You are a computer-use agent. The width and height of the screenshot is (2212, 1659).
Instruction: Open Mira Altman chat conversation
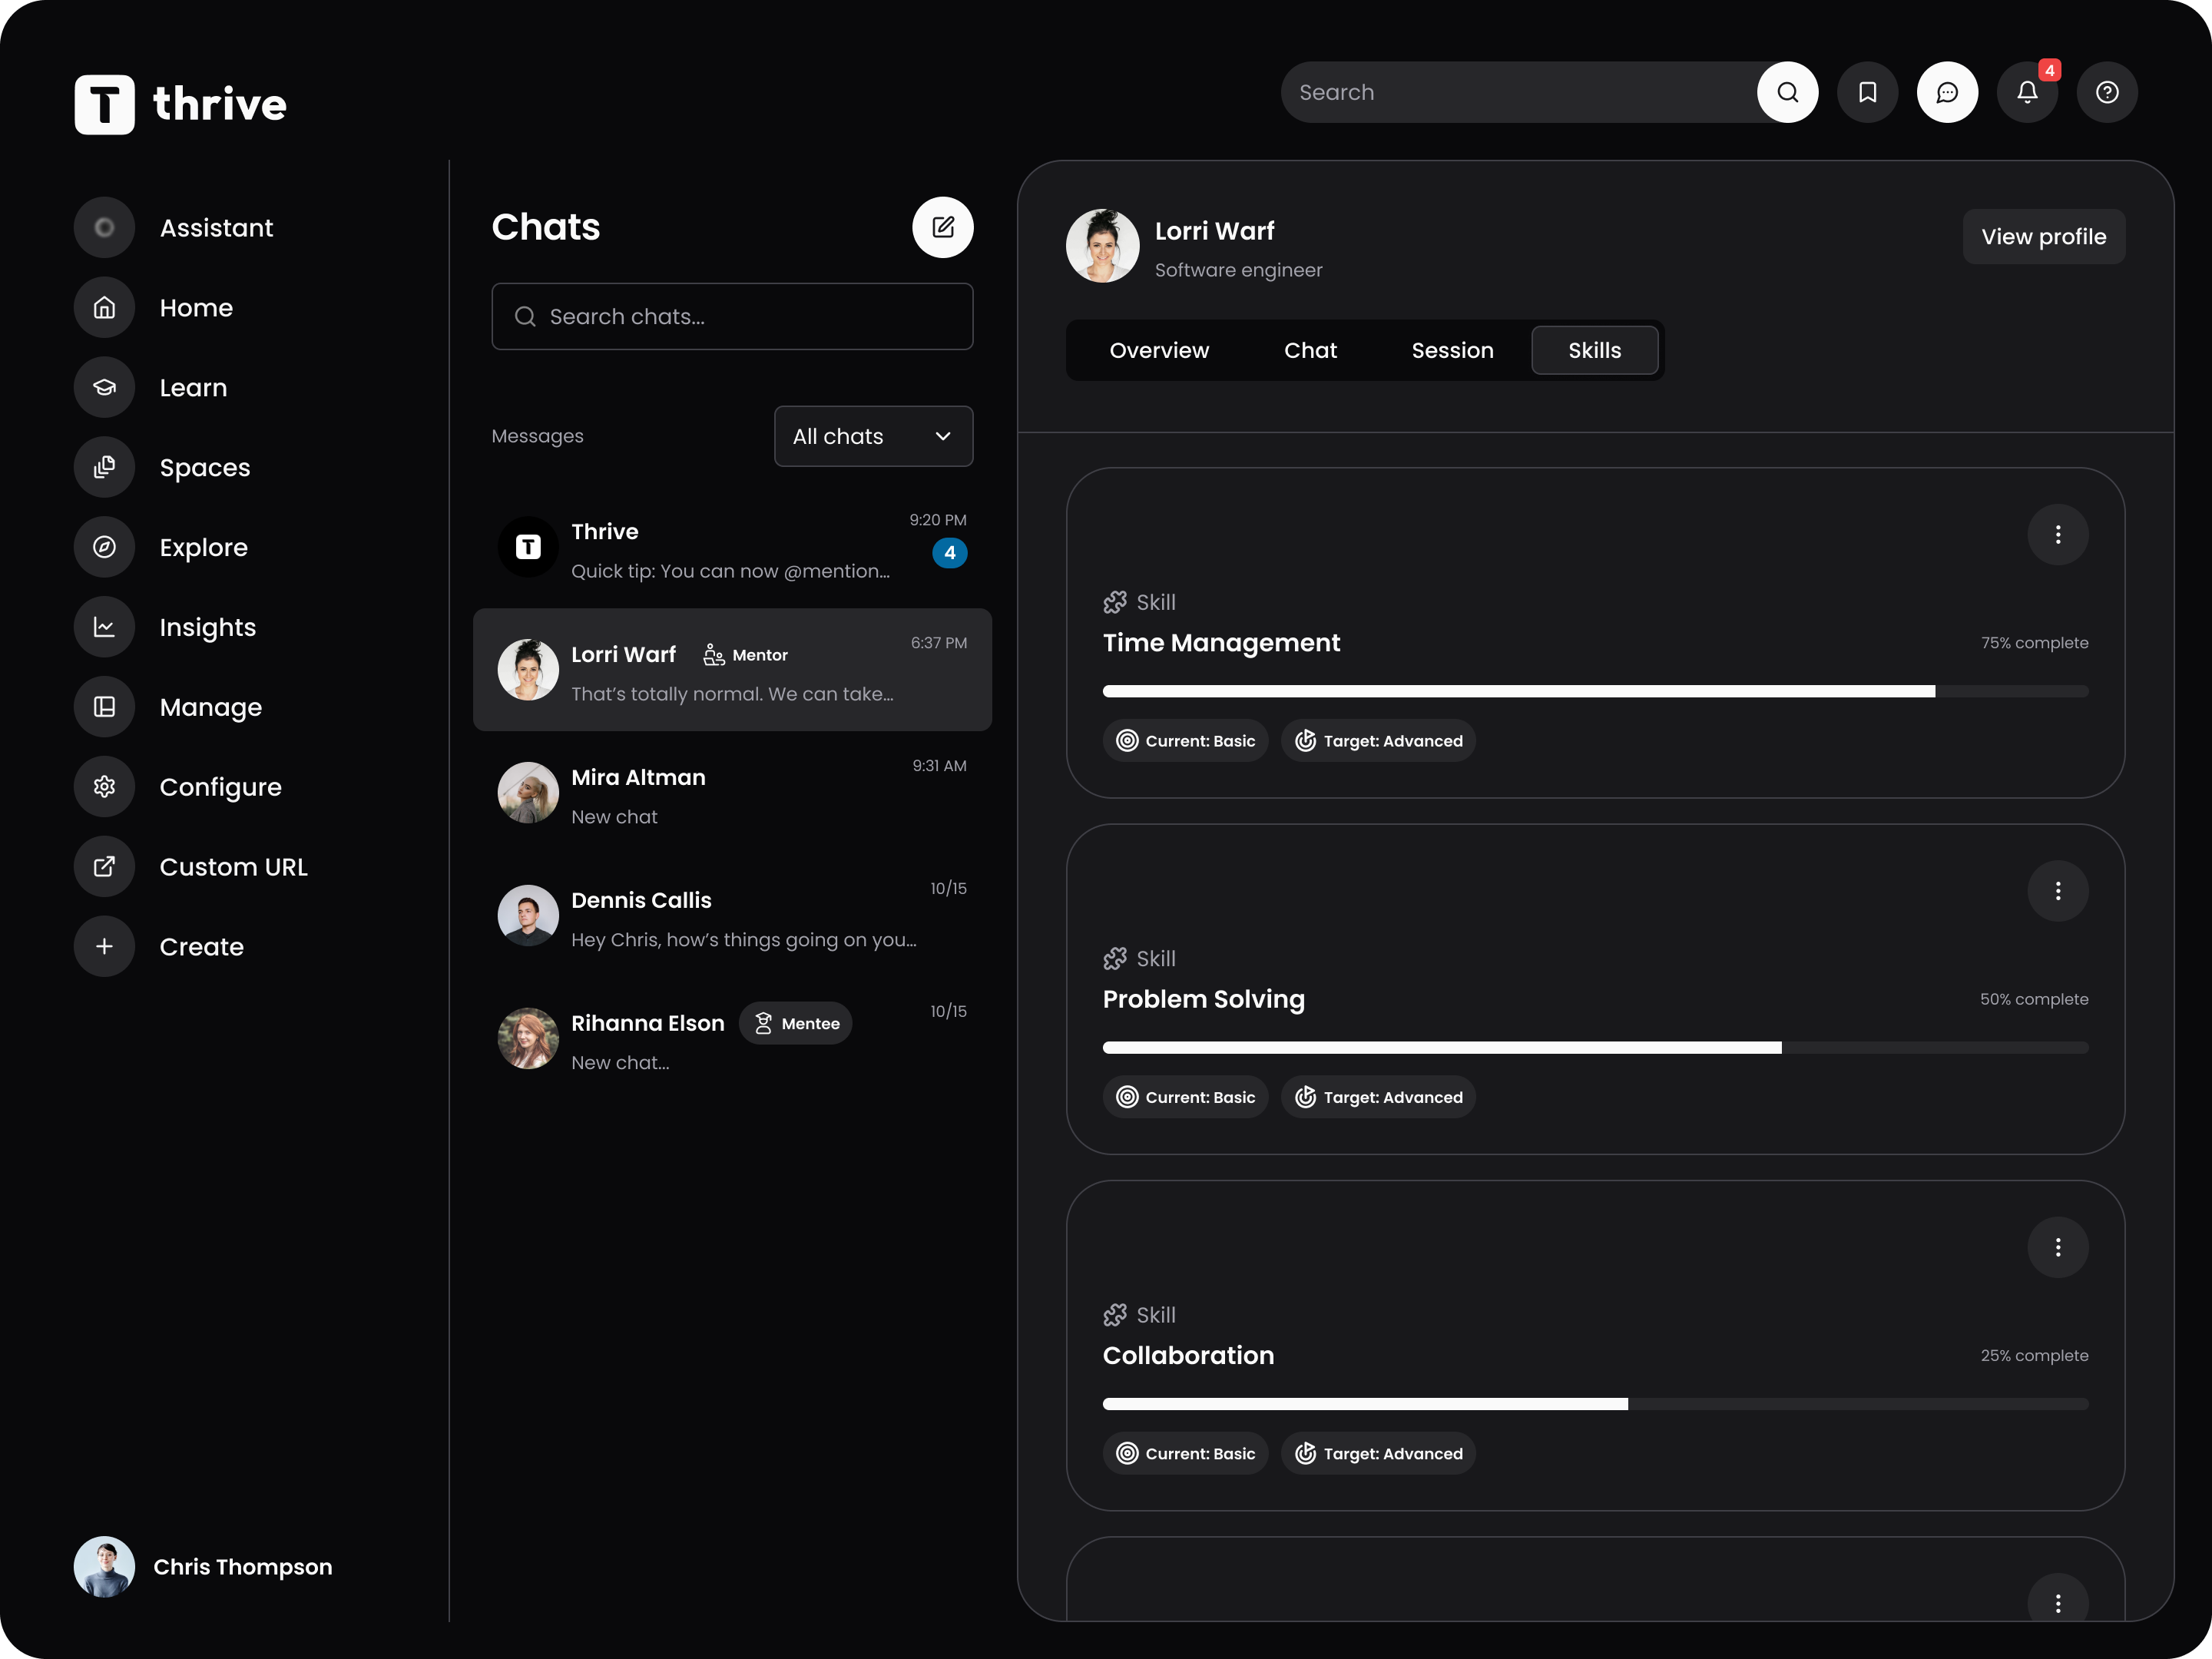tap(732, 794)
